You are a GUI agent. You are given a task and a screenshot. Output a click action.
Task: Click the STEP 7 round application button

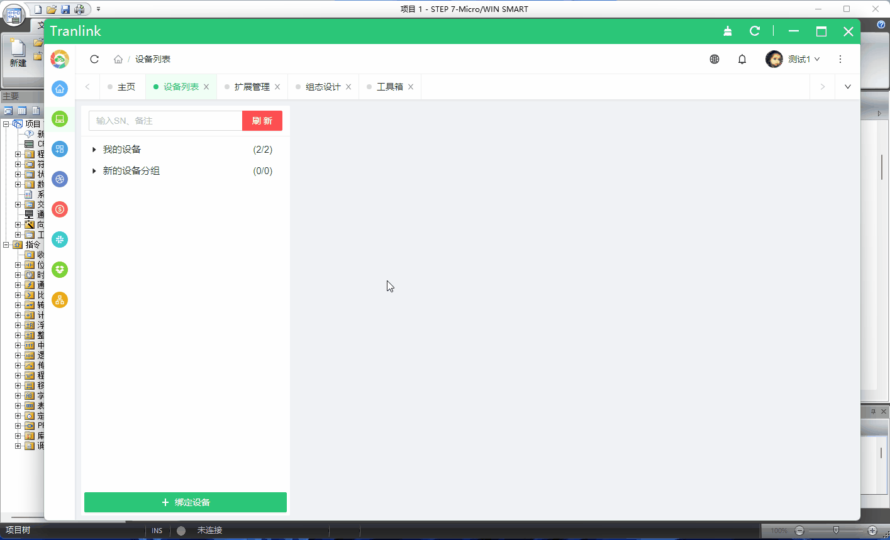point(14,16)
